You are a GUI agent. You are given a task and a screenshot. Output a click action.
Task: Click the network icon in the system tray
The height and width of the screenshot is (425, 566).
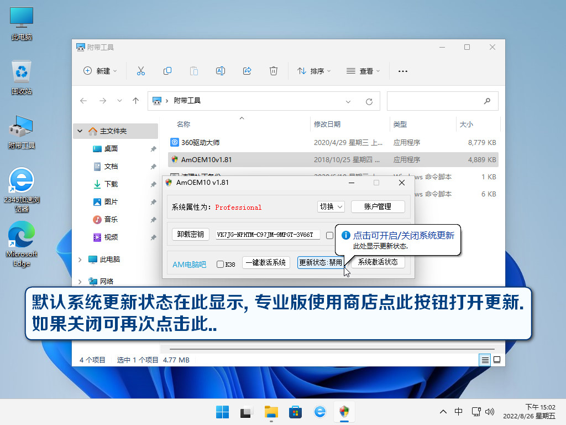(476, 412)
